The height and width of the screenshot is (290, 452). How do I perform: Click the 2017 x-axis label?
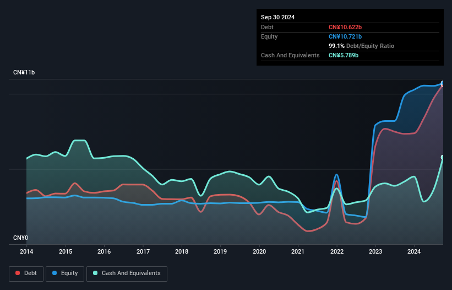pyautogui.click(x=143, y=251)
